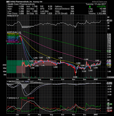Click the green EMA(200) legend entry
Image resolution: width=114 pixels, height=116 pixels.
point(13,35)
